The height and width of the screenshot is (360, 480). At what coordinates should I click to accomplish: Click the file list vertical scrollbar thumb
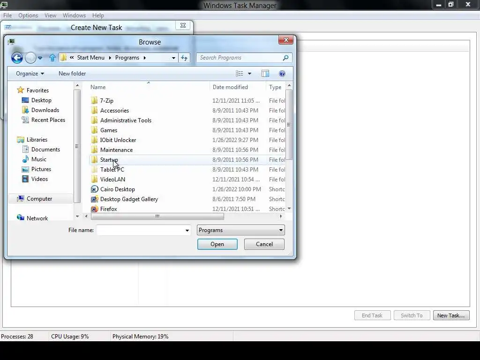pos(289,124)
